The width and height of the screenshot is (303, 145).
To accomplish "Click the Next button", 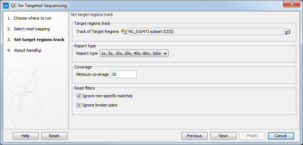I will (x=223, y=136).
